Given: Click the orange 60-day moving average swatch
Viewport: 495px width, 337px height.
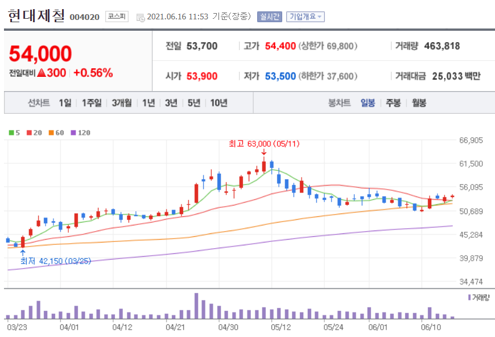Looking at the screenshot, I should pos(51,133).
